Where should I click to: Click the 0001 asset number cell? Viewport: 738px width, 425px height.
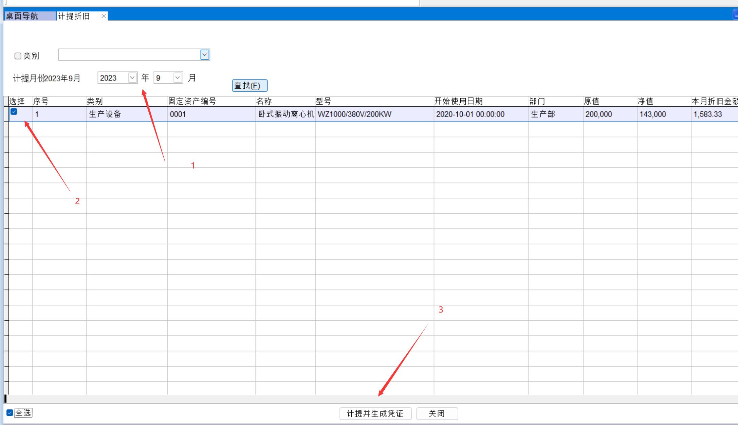coord(178,114)
